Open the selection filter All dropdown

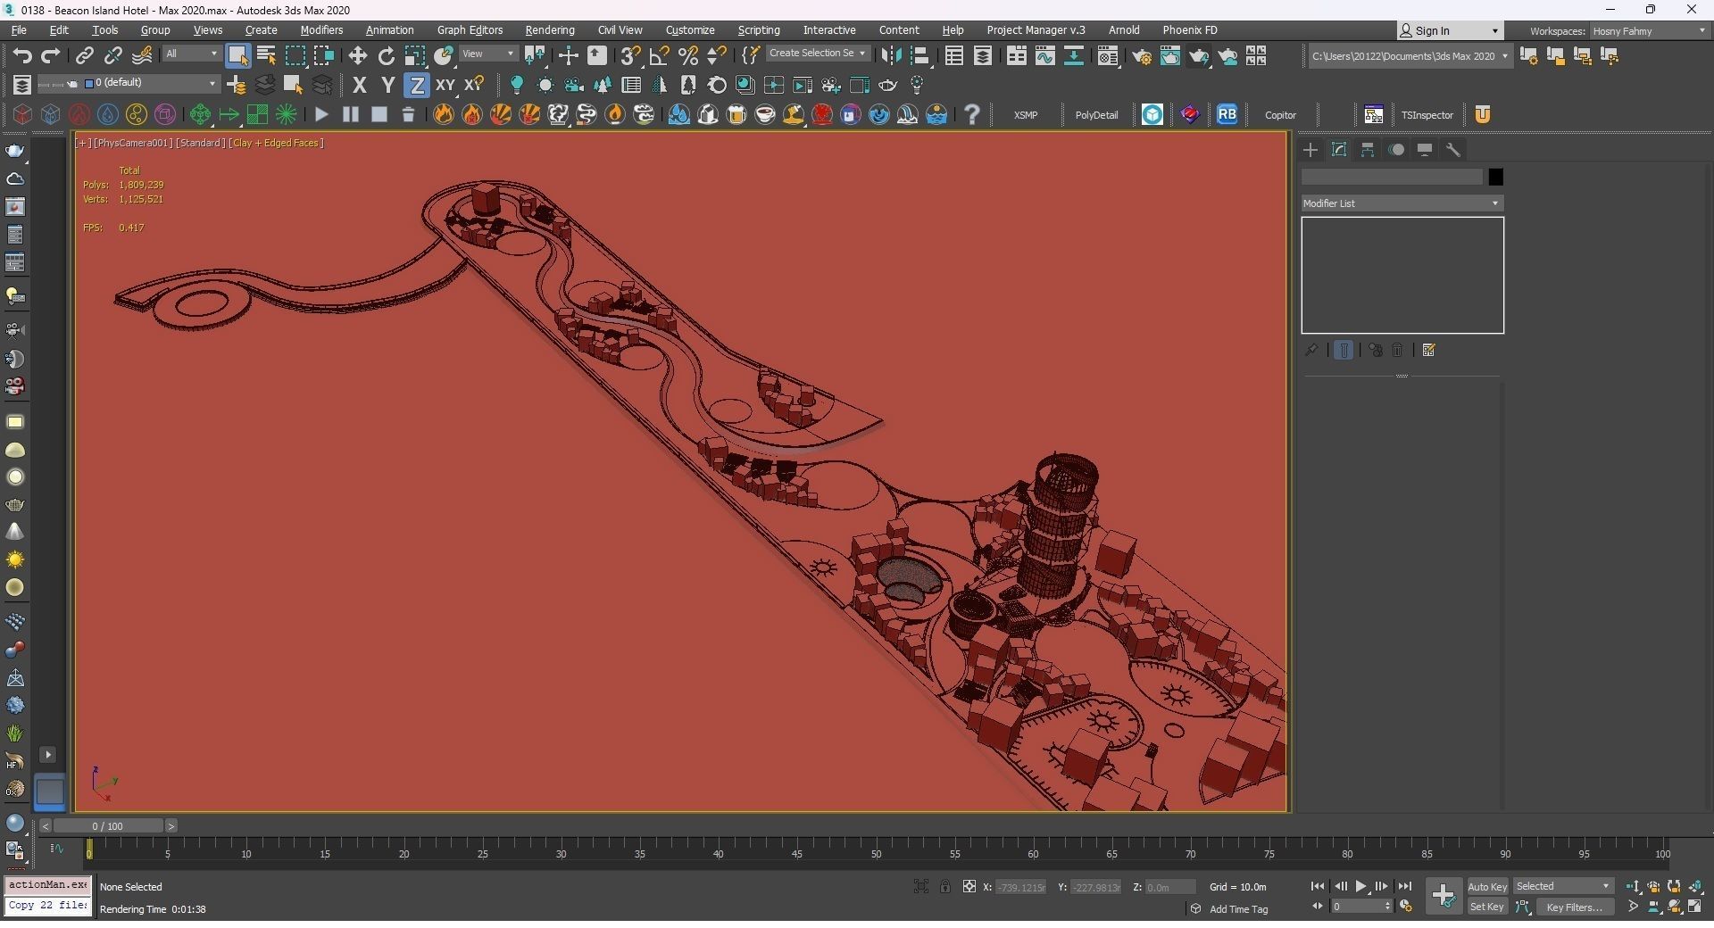tap(191, 54)
